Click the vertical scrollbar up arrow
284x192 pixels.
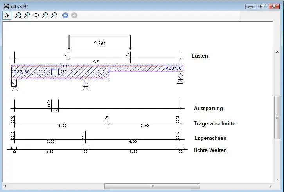(277, 52)
